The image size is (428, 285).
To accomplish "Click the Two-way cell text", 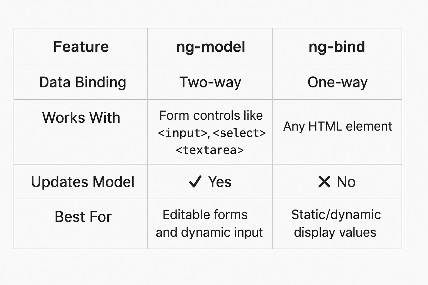I will click(x=210, y=82).
